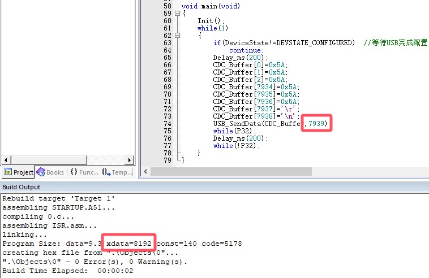Click the Chinese comment on line 63
This screenshot has height=278, width=429.
point(396,42)
